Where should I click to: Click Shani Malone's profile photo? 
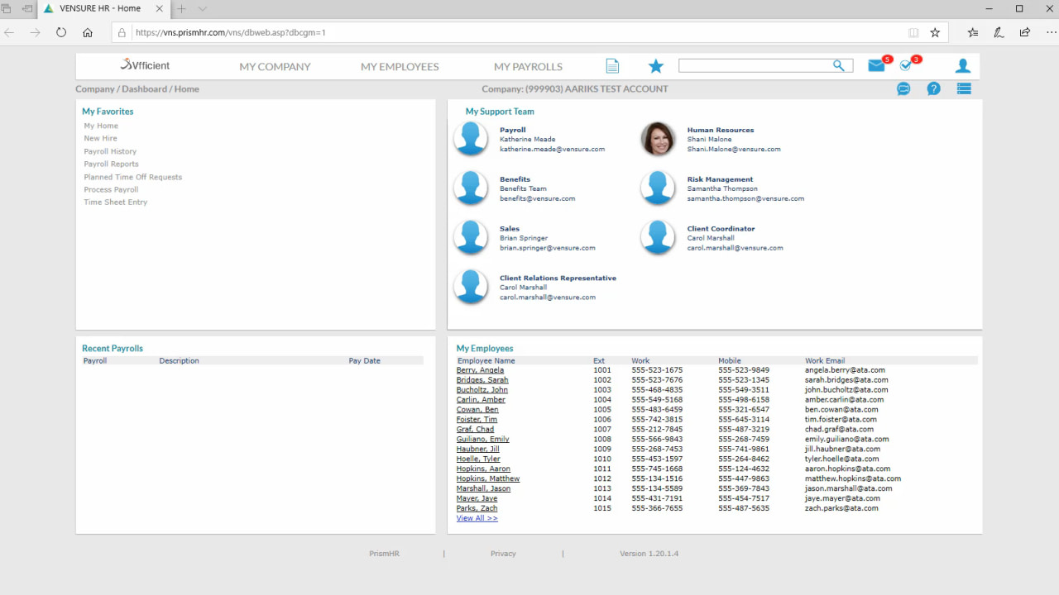[658, 139]
